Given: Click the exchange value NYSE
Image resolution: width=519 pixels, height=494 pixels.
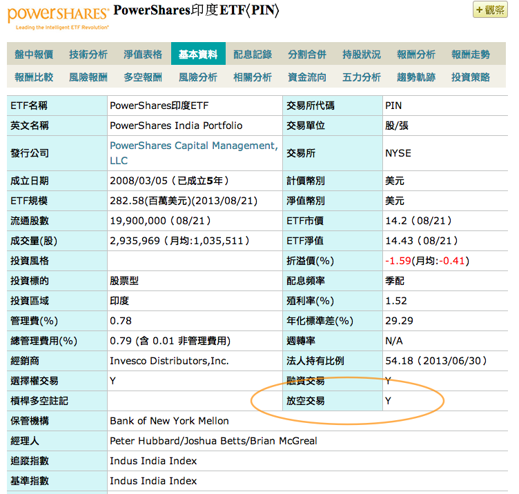Looking at the screenshot, I should 398,153.
